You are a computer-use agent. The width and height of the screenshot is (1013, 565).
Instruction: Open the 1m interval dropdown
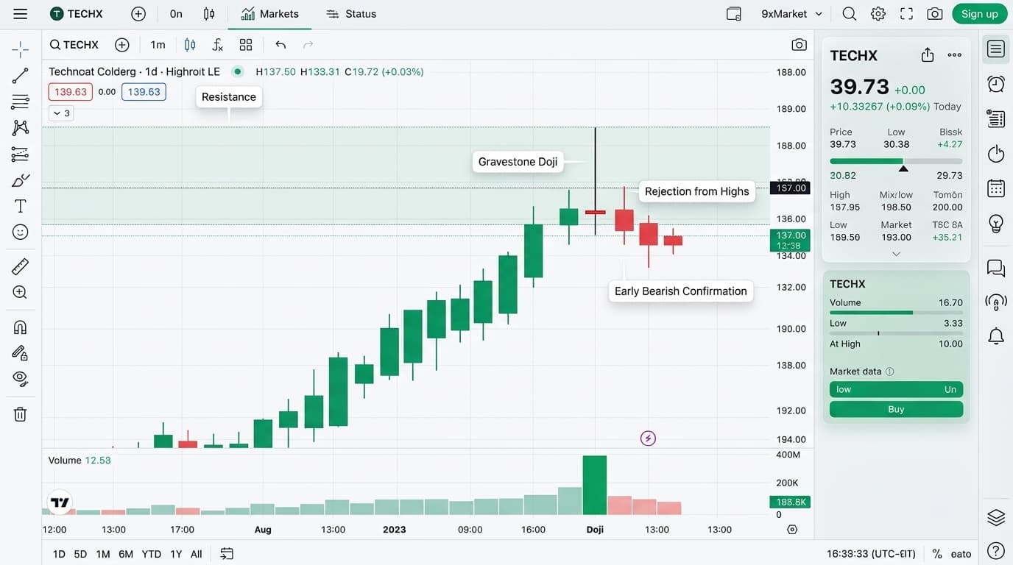pyautogui.click(x=158, y=45)
